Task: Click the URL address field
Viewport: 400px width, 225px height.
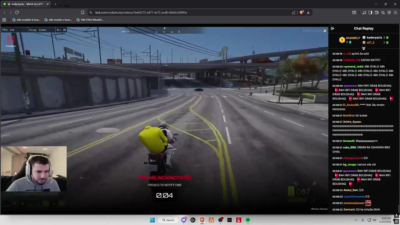Action: coord(191,12)
